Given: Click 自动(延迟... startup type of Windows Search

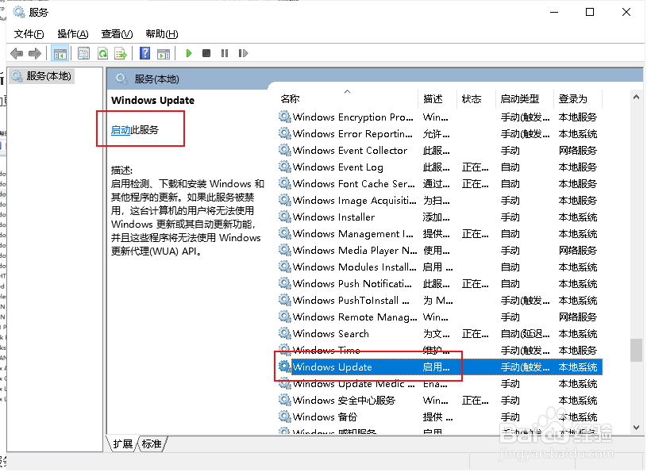Looking at the screenshot, I should tap(526, 334).
